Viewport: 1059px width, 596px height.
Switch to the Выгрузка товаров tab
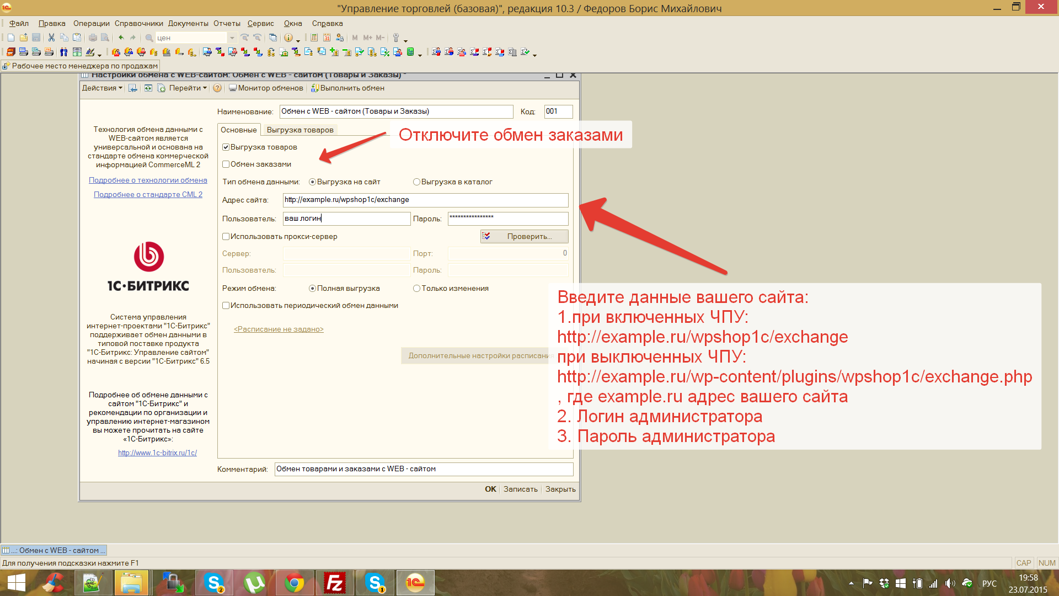[x=300, y=130]
